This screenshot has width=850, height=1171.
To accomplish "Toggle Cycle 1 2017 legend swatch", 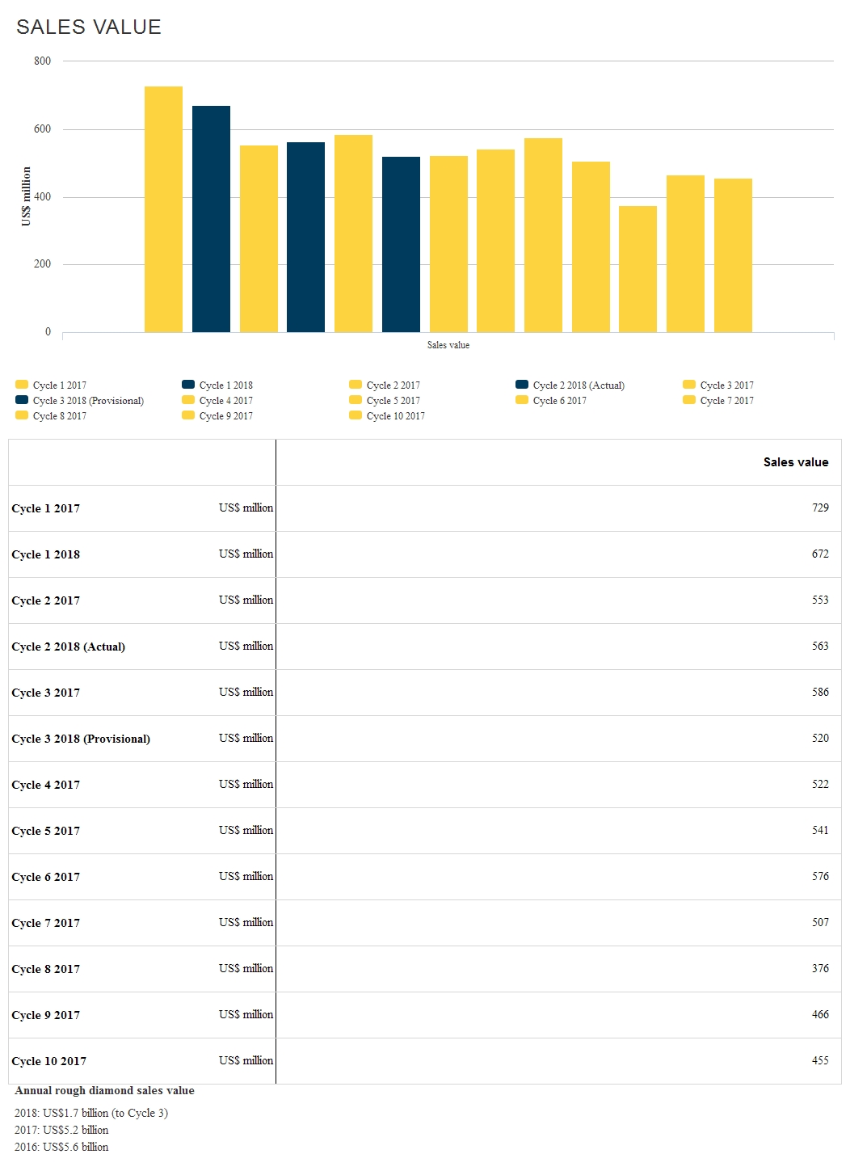I will (22, 385).
